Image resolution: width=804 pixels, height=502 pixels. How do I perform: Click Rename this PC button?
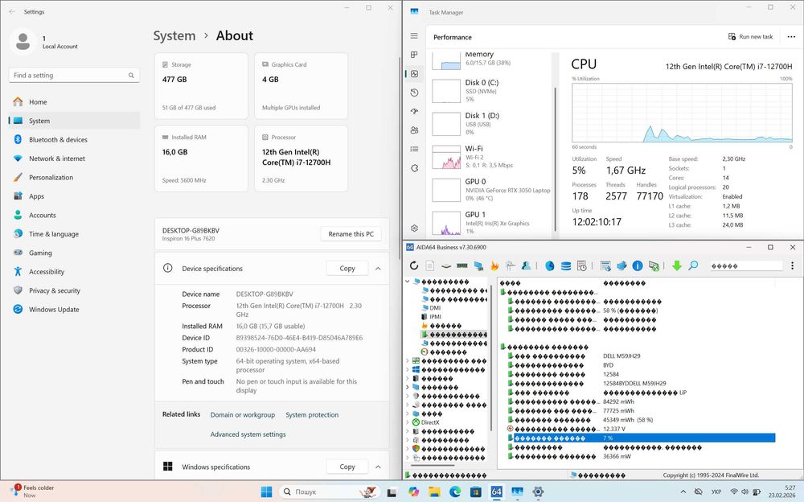(351, 234)
